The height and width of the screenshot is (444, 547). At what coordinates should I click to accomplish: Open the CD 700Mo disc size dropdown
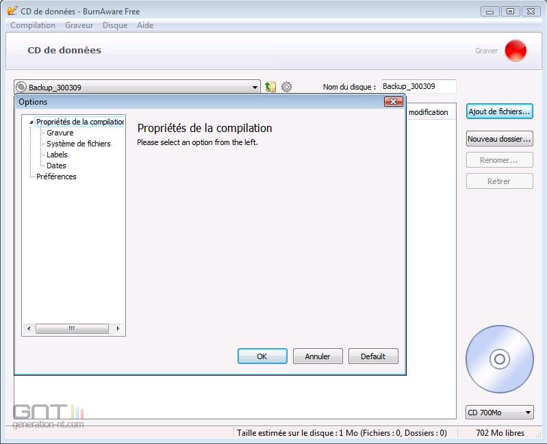click(x=500, y=413)
